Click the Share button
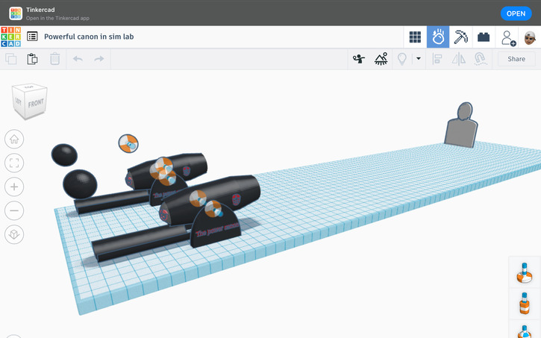This screenshot has height=338, width=541. 516,59
